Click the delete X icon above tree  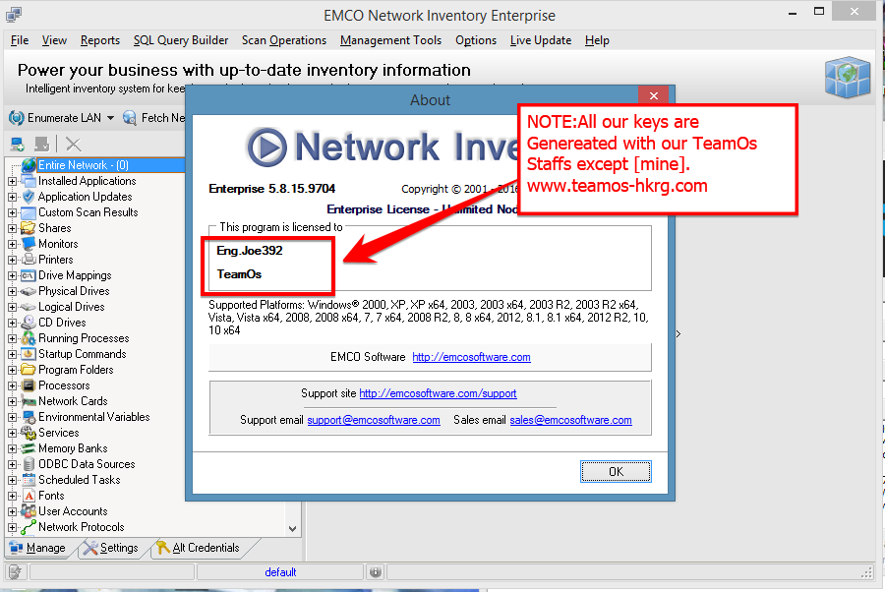click(x=74, y=145)
